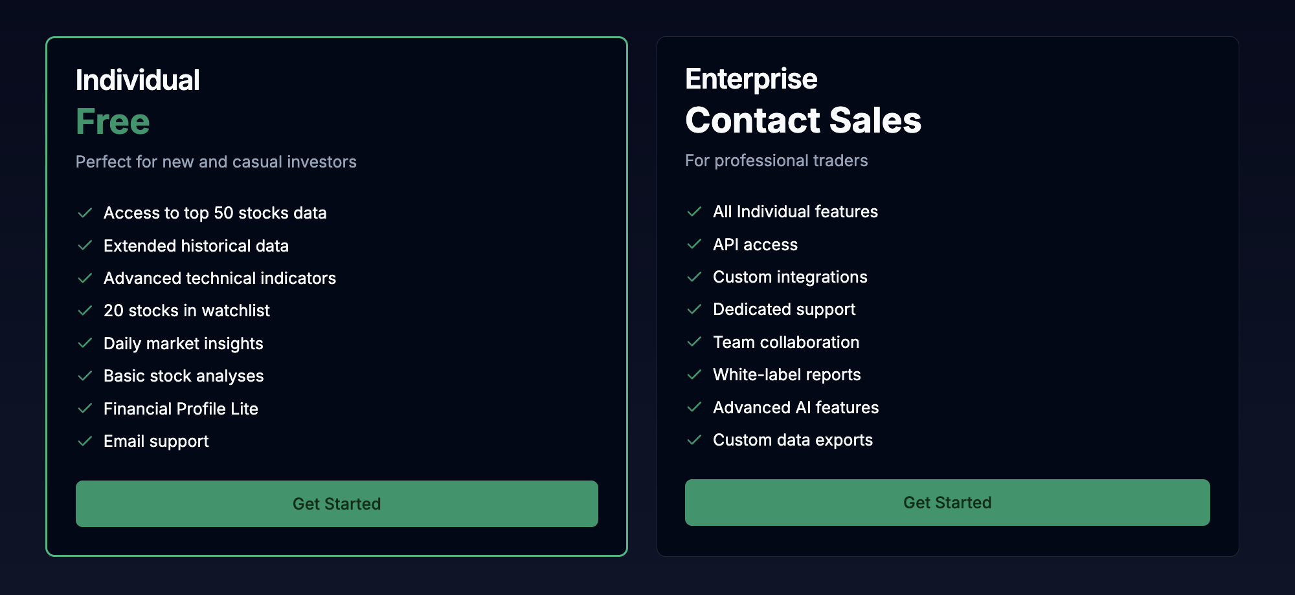The height and width of the screenshot is (595, 1295).
Task: Click Get Started in Enterprise plan
Action: coord(947,503)
